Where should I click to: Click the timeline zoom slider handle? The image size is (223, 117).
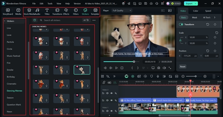[196, 76]
